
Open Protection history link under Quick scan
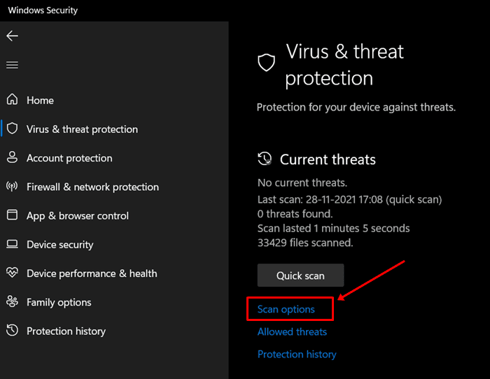click(x=297, y=355)
